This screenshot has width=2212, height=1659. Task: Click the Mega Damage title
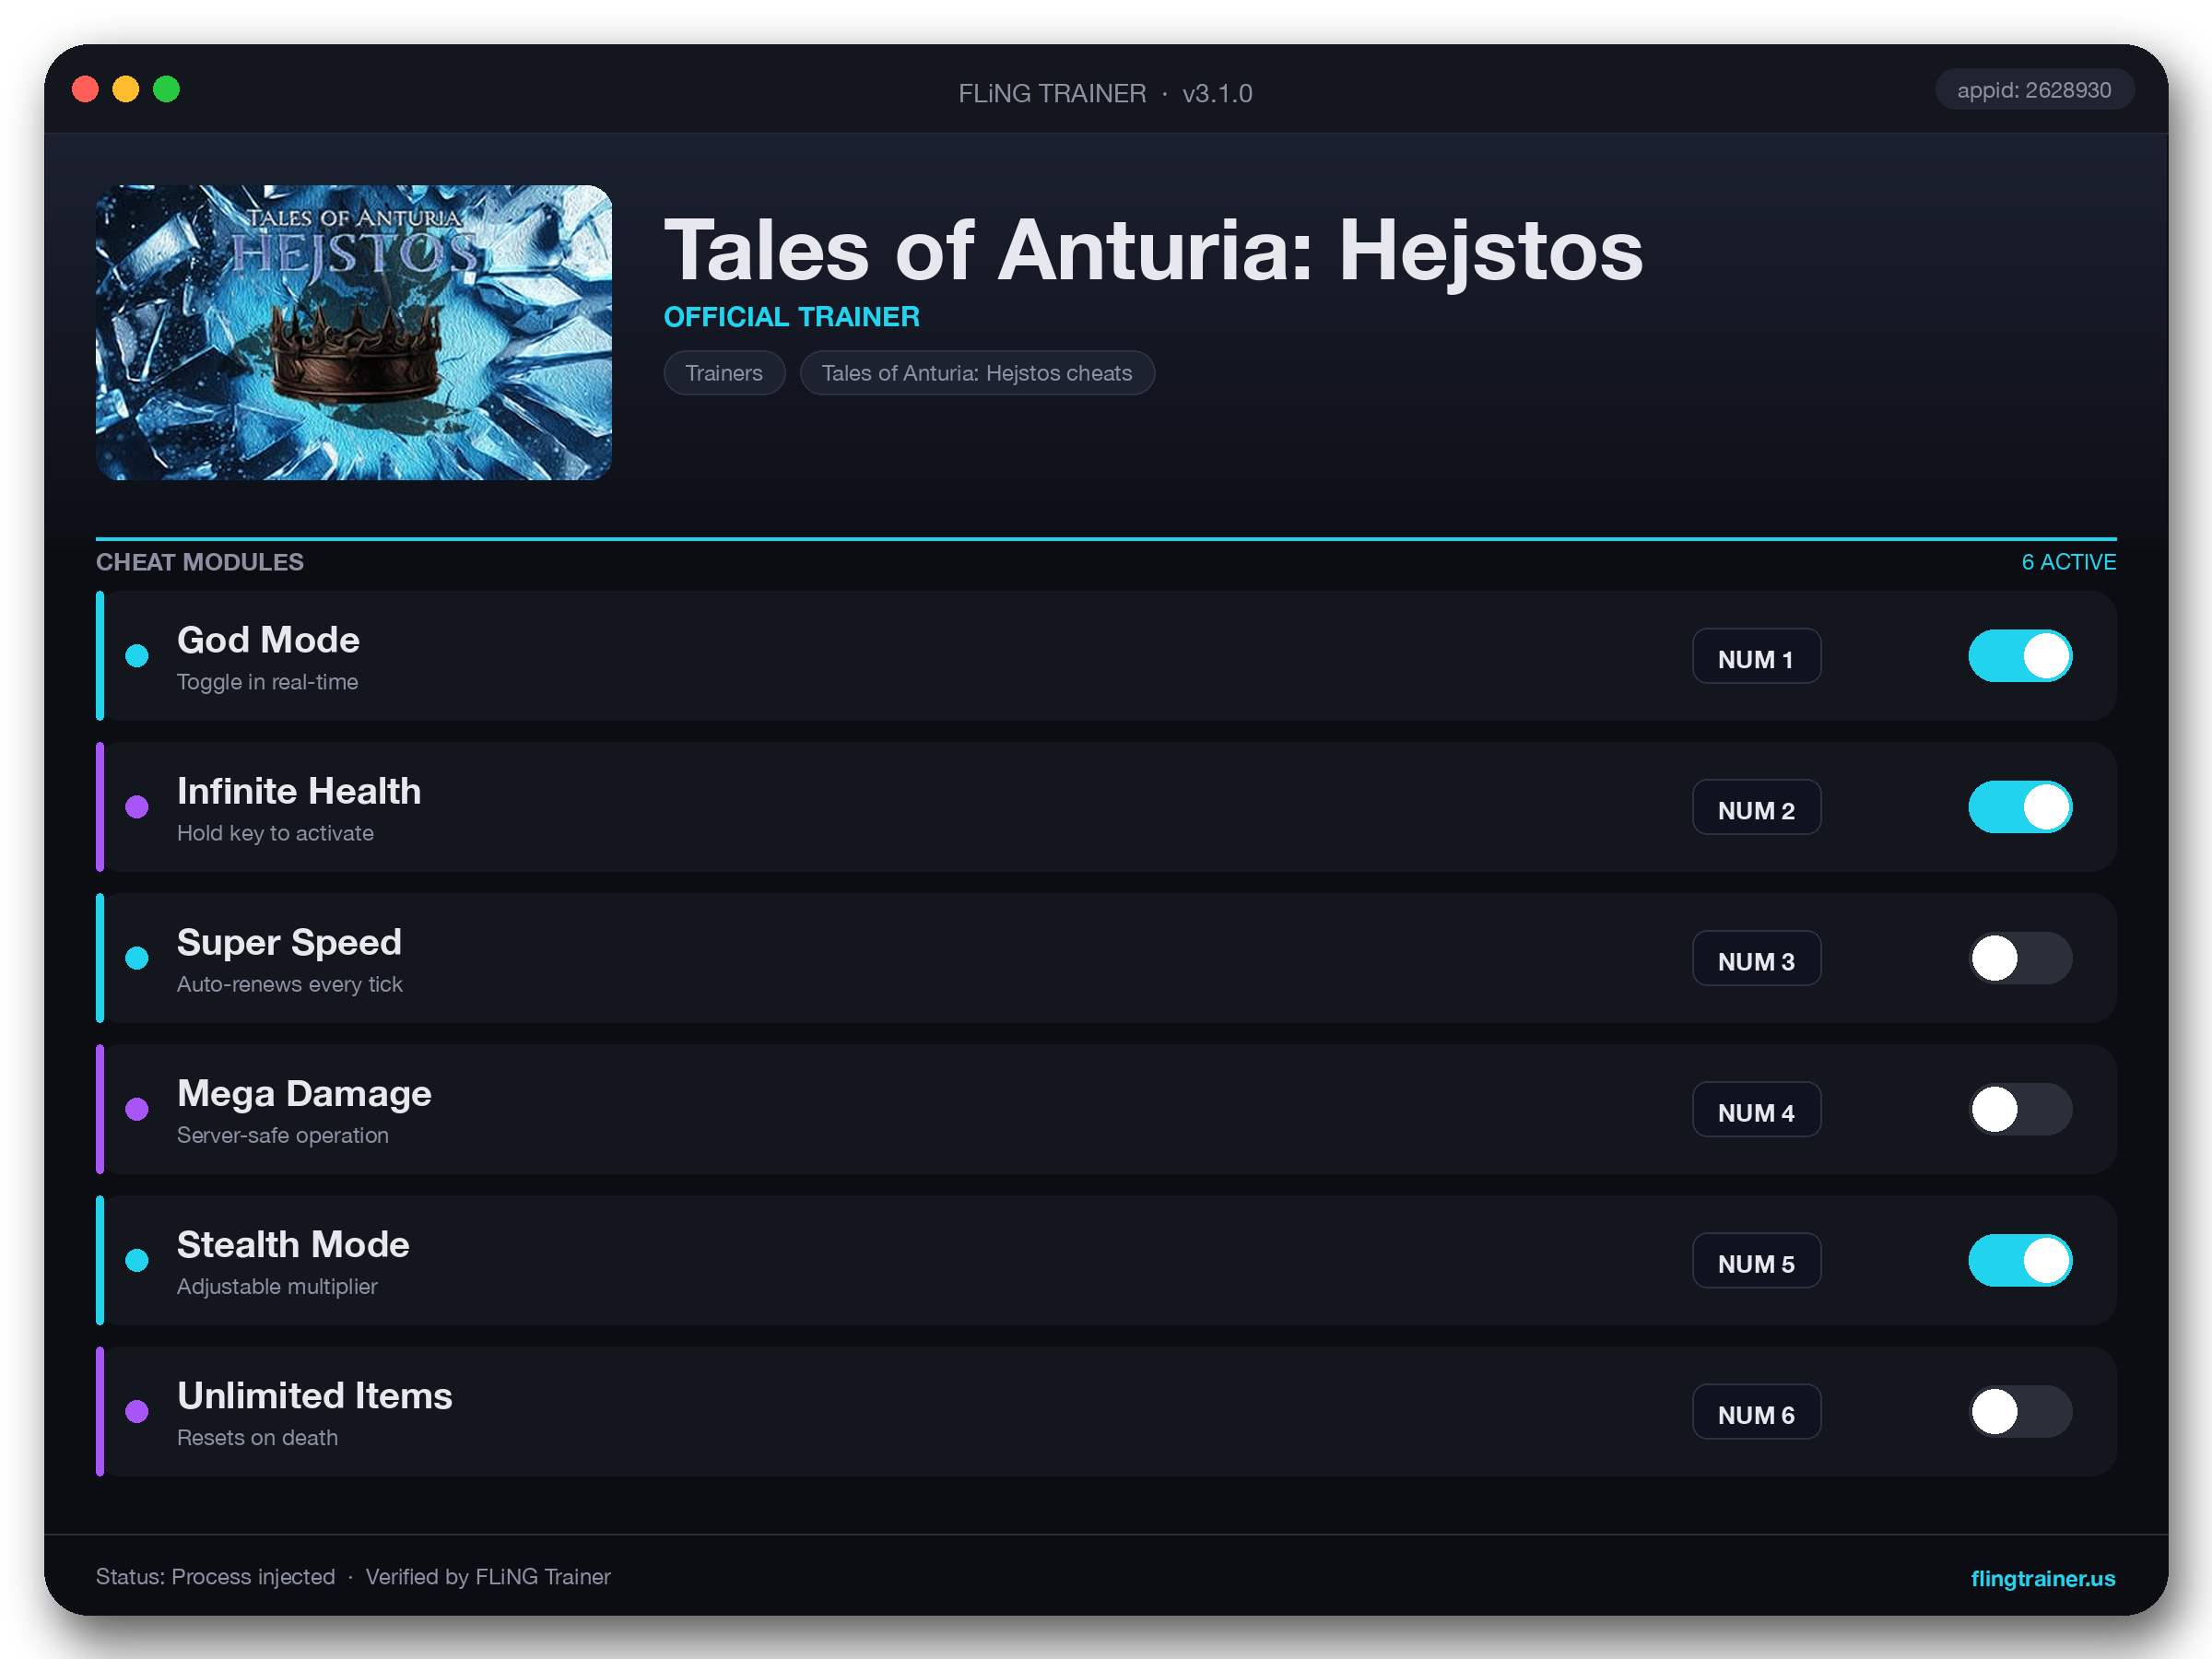(304, 1093)
